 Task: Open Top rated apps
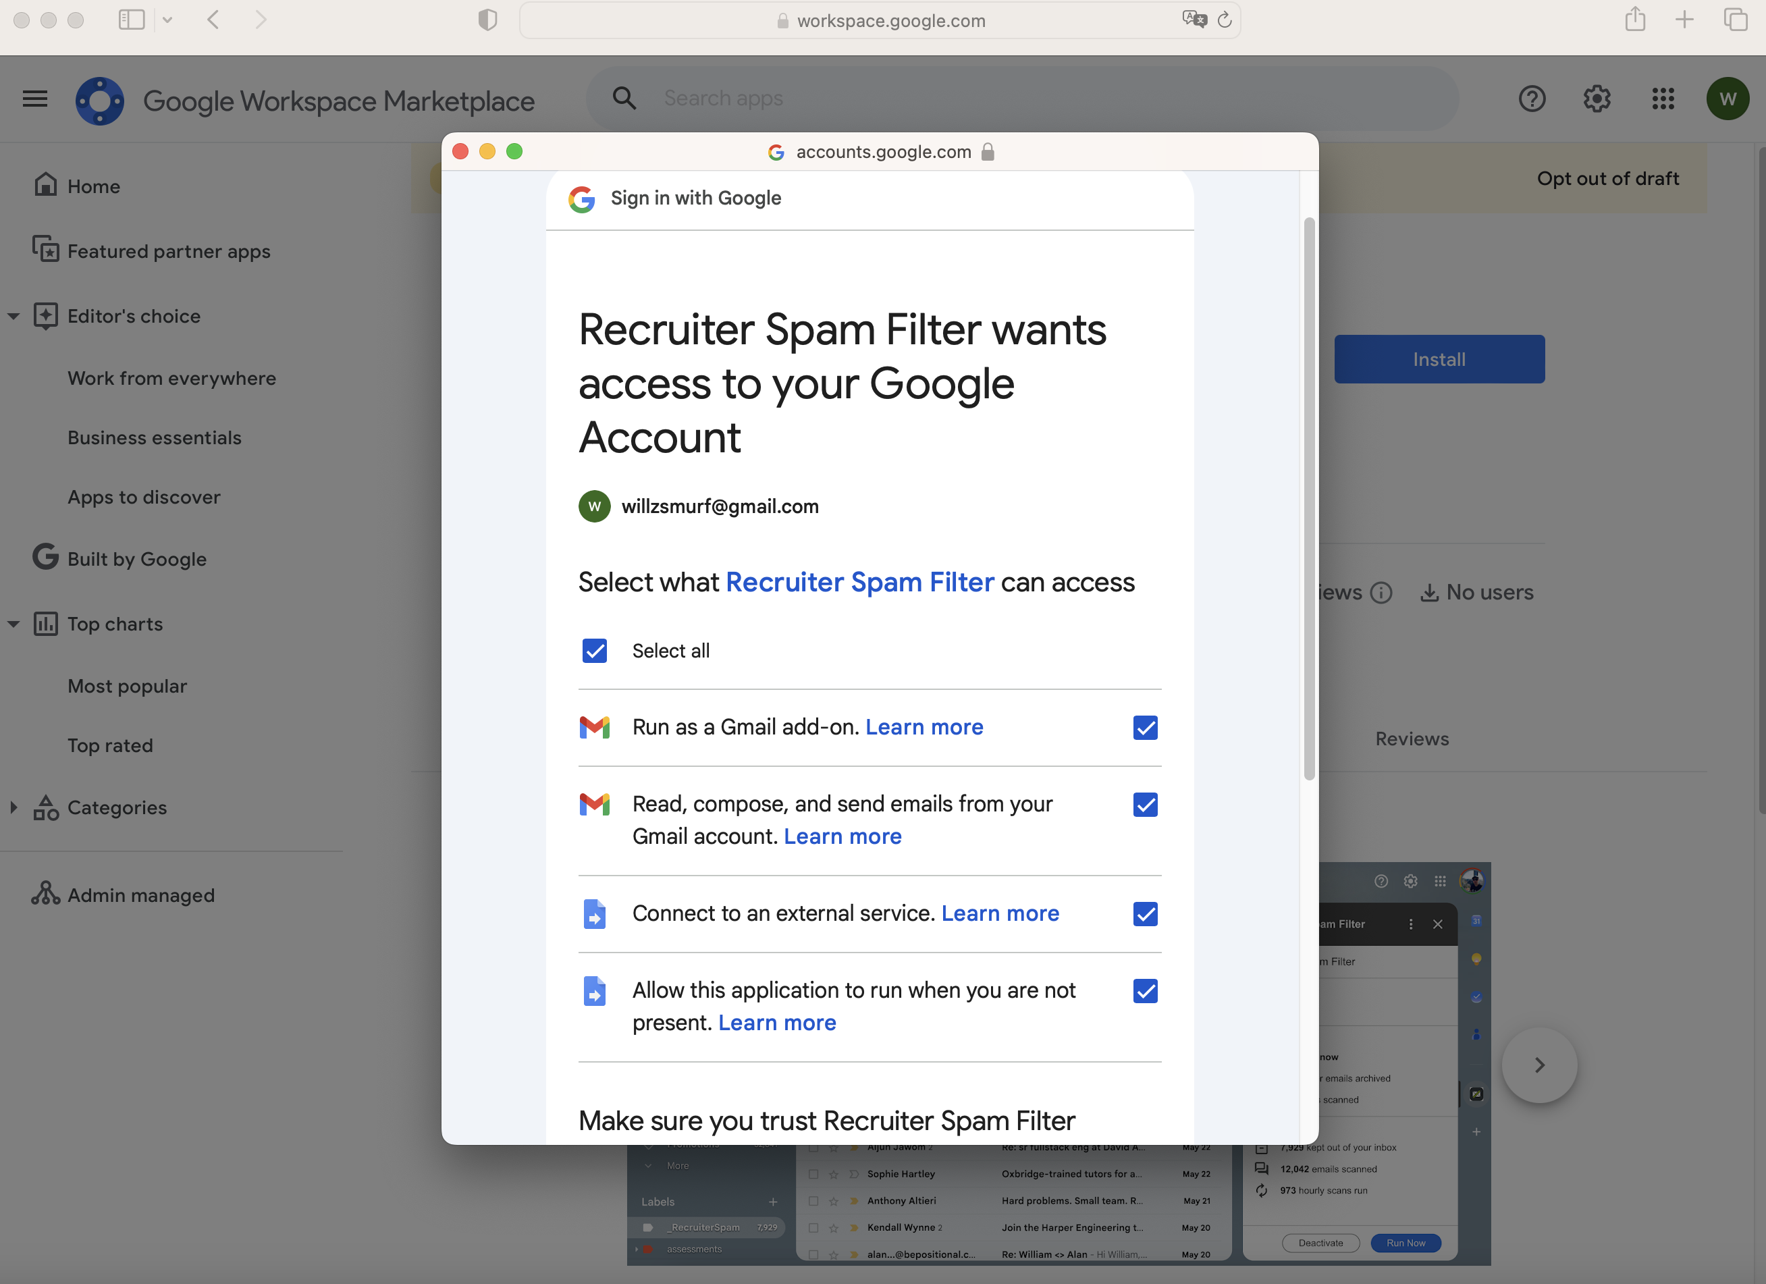[x=111, y=746]
